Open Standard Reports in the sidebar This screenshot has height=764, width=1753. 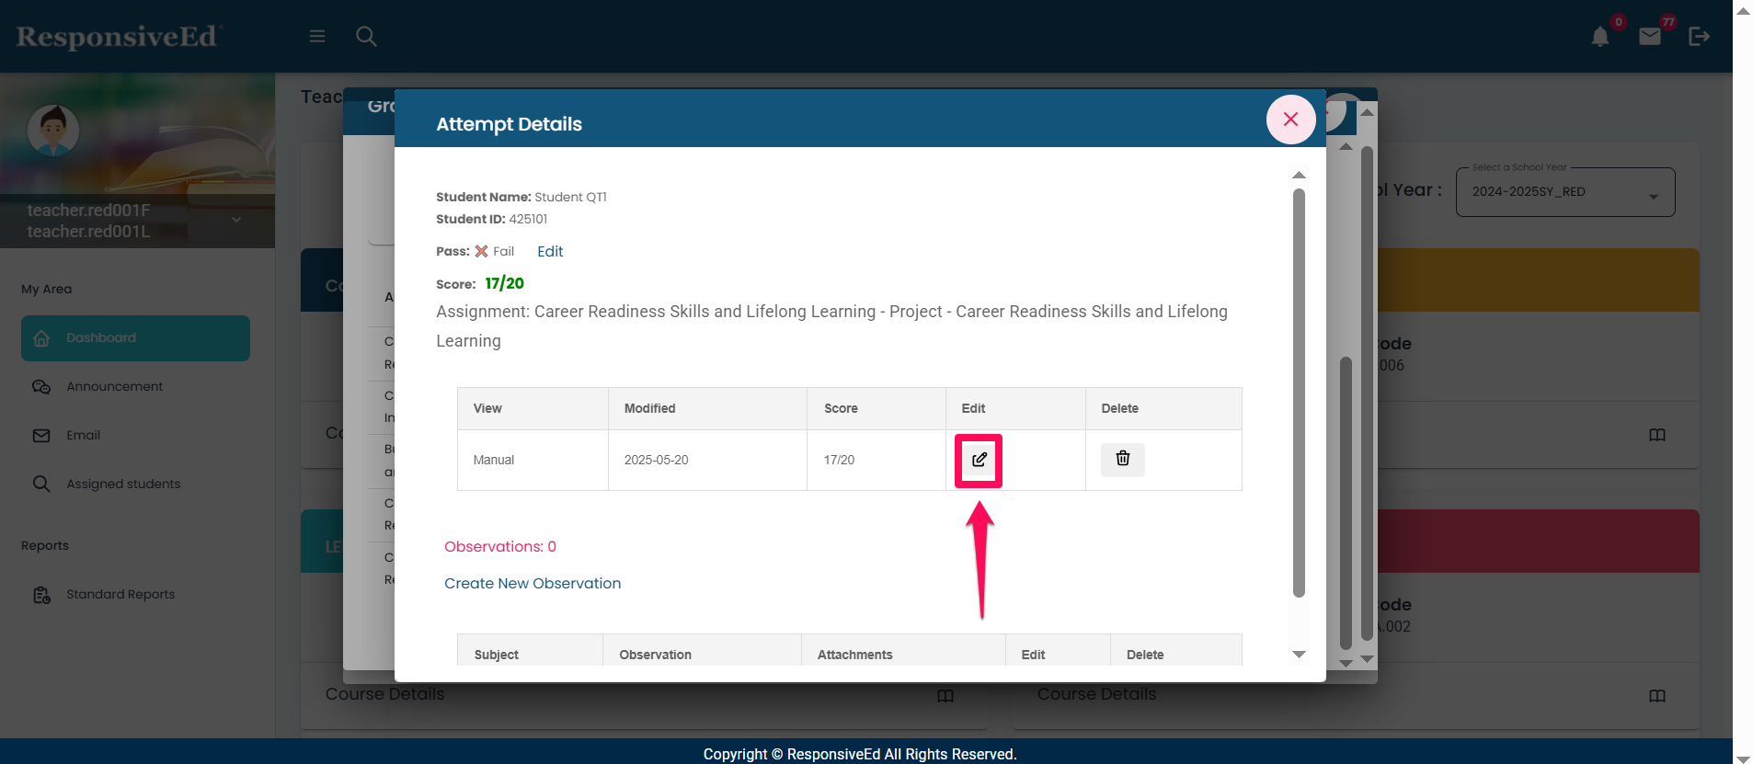point(120,595)
